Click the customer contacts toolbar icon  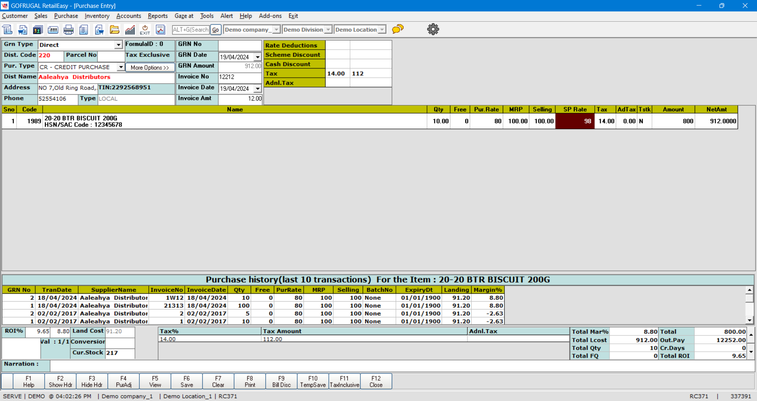click(37, 30)
